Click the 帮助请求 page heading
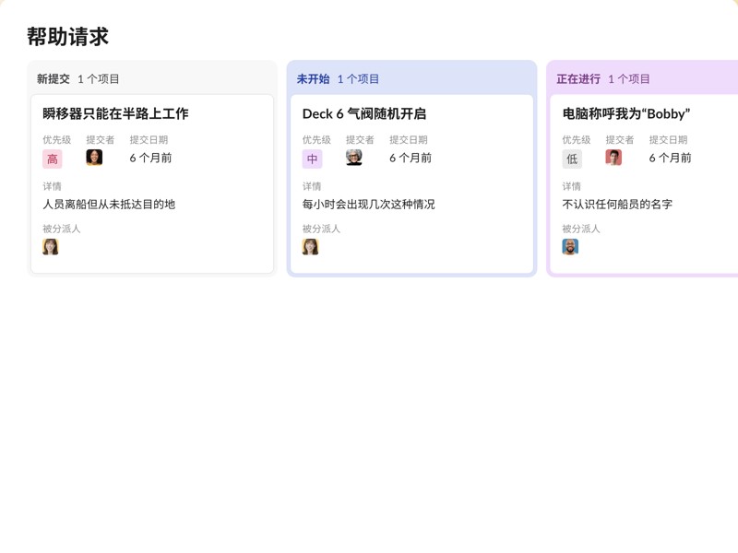The width and height of the screenshot is (738, 553). 68,36
